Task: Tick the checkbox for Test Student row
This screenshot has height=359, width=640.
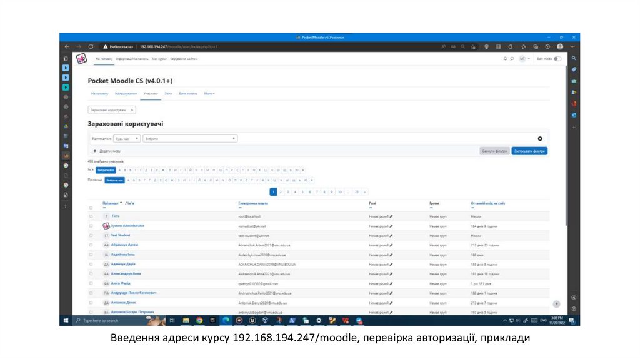Action: click(91, 236)
